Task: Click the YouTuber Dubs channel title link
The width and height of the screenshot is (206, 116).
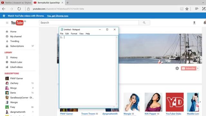Action: click(x=173, y=114)
